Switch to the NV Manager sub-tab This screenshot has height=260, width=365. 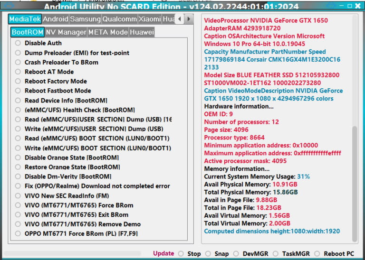pos(66,32)
